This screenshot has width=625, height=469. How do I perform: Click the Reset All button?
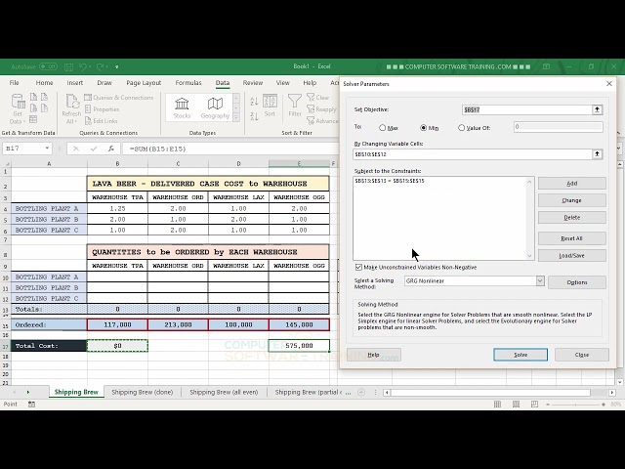coord(572,238)
